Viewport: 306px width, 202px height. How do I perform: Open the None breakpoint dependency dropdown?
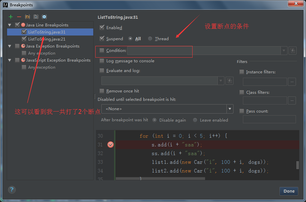(229, 109)
